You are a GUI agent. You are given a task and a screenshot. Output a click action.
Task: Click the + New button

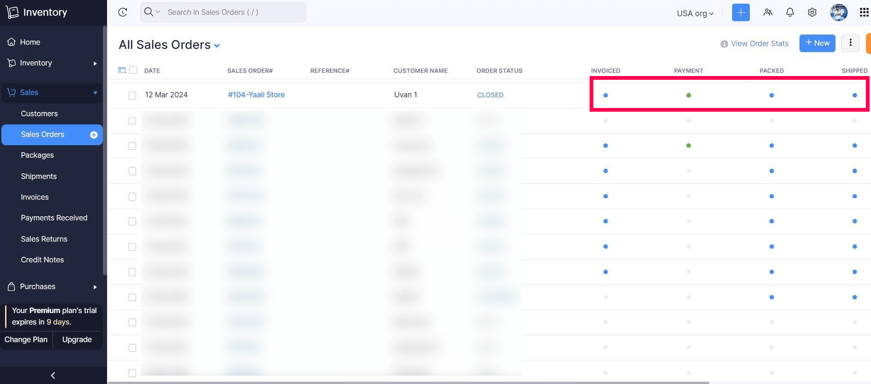[817, 43]
